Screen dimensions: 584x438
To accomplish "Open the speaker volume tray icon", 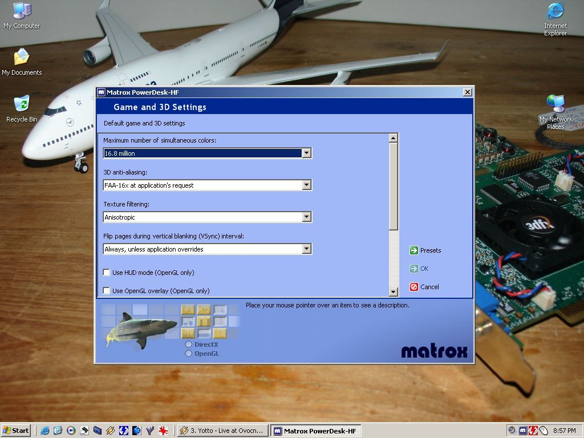I will tap(512, 431).
